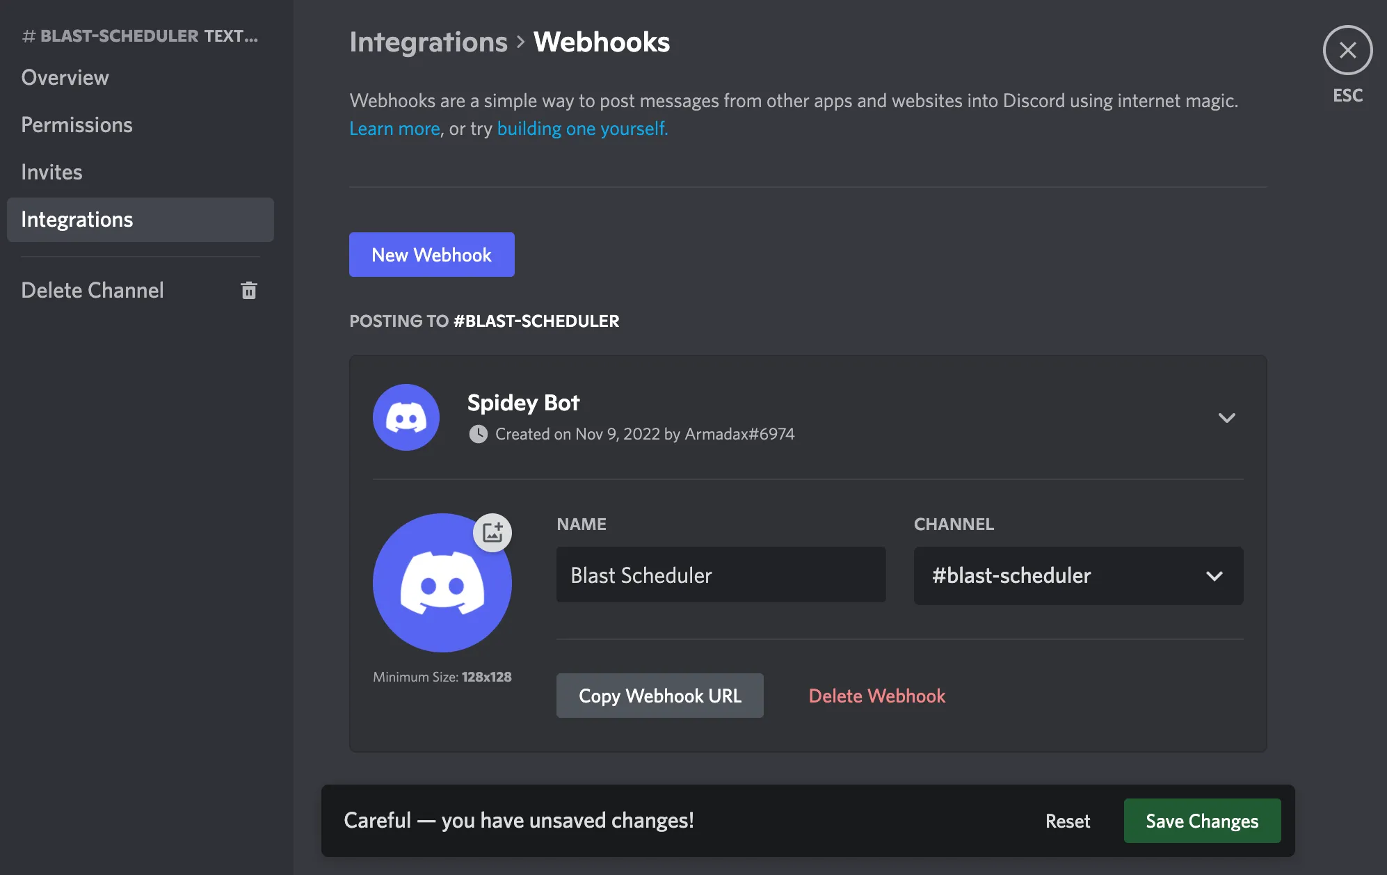Screen dimensions: 1387x875
Task: Open the building one yourself link
Action: [582, 129]
